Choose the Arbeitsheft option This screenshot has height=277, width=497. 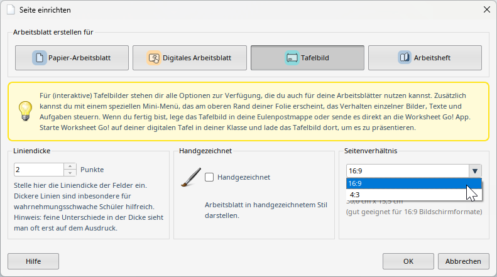pyautogui.click(x=425, y=58)
